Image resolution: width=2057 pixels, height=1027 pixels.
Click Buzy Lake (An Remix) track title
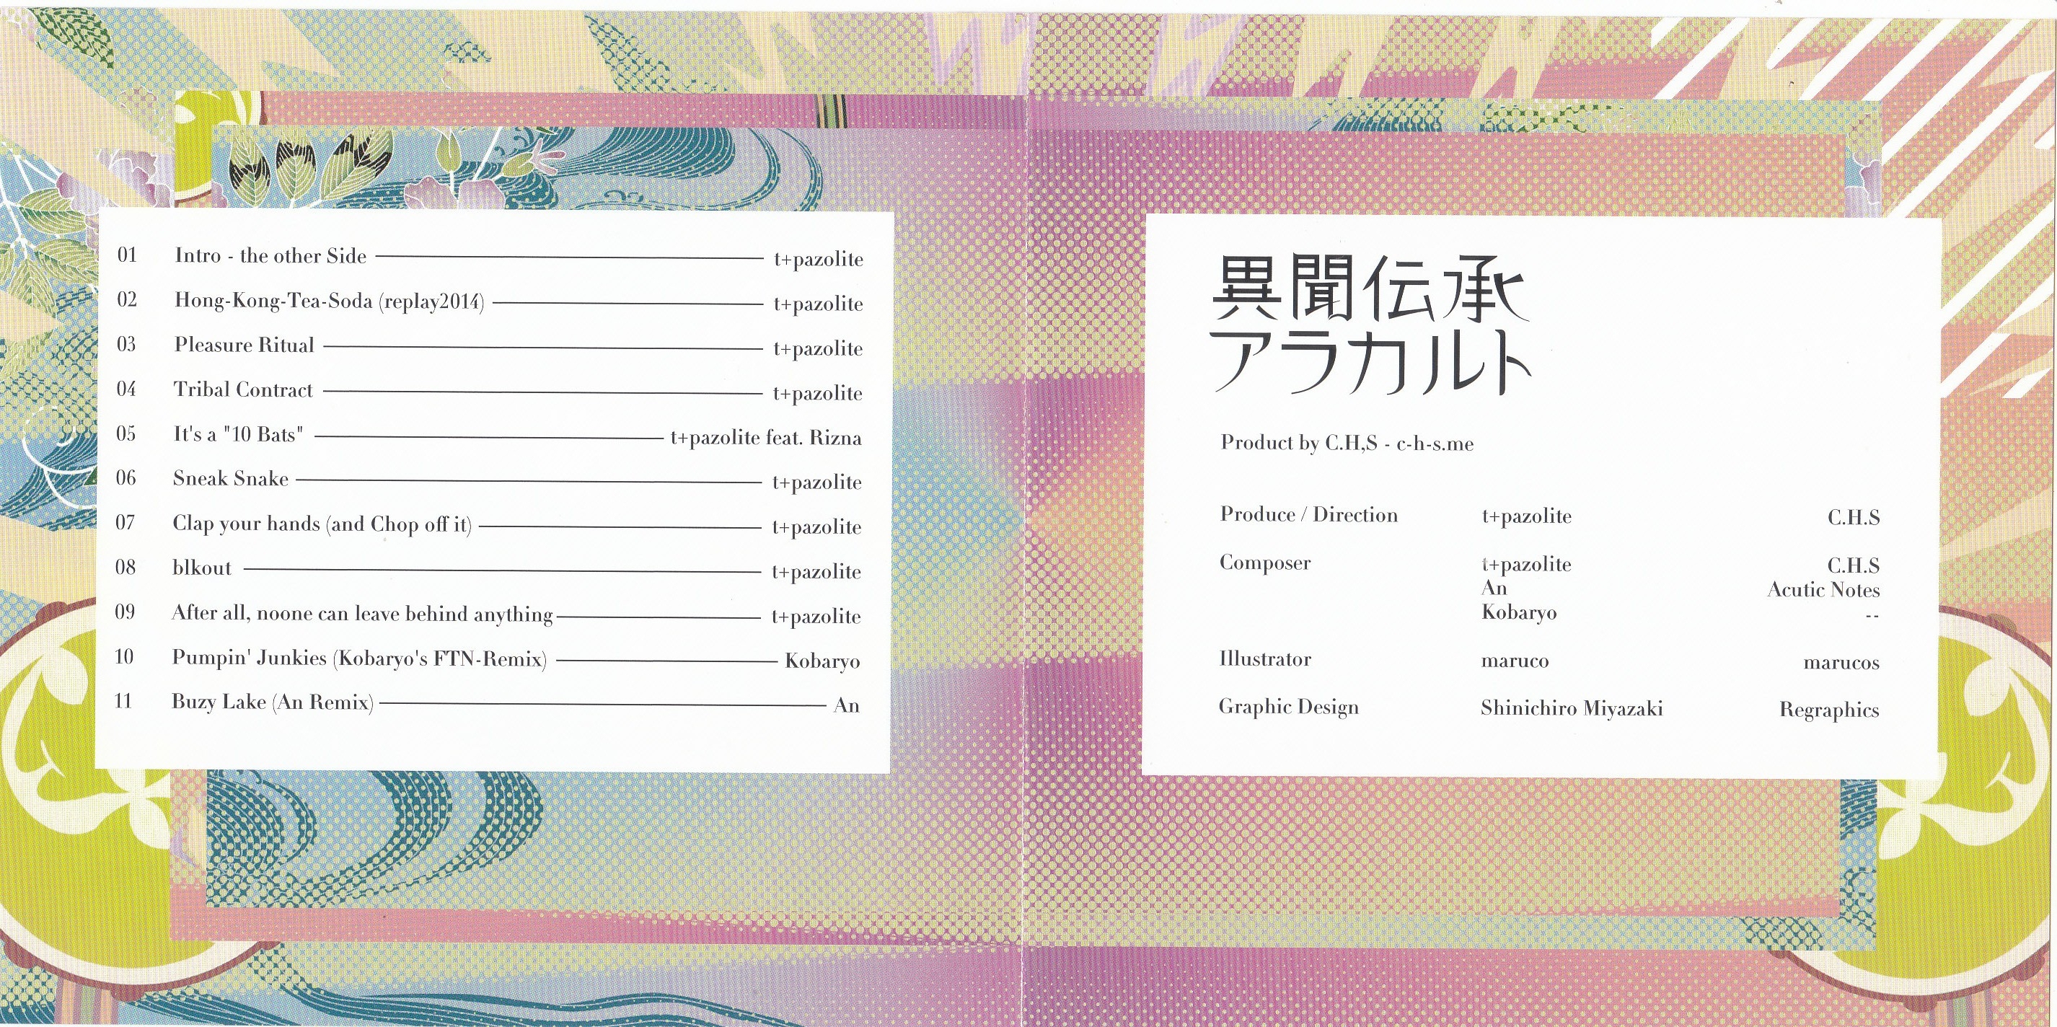click(x=273, y=702)
